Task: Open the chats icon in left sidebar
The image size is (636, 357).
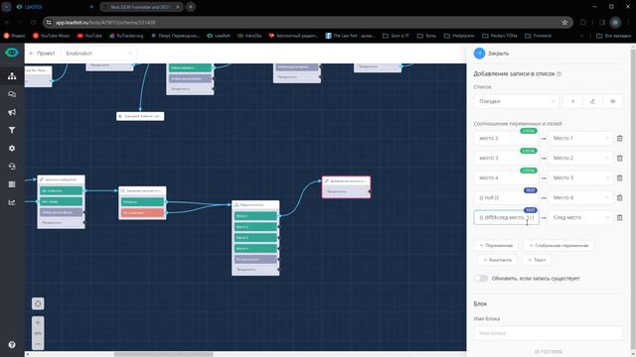Action: pyautogui.click(x=12, y=94)
